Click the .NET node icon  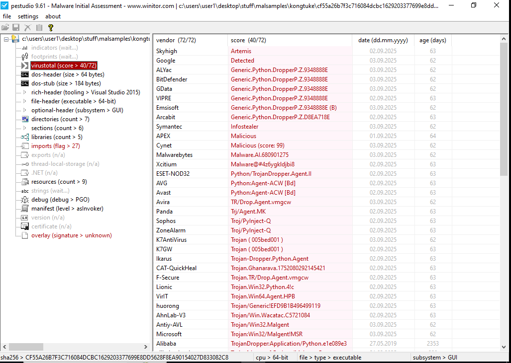point(25,173)
